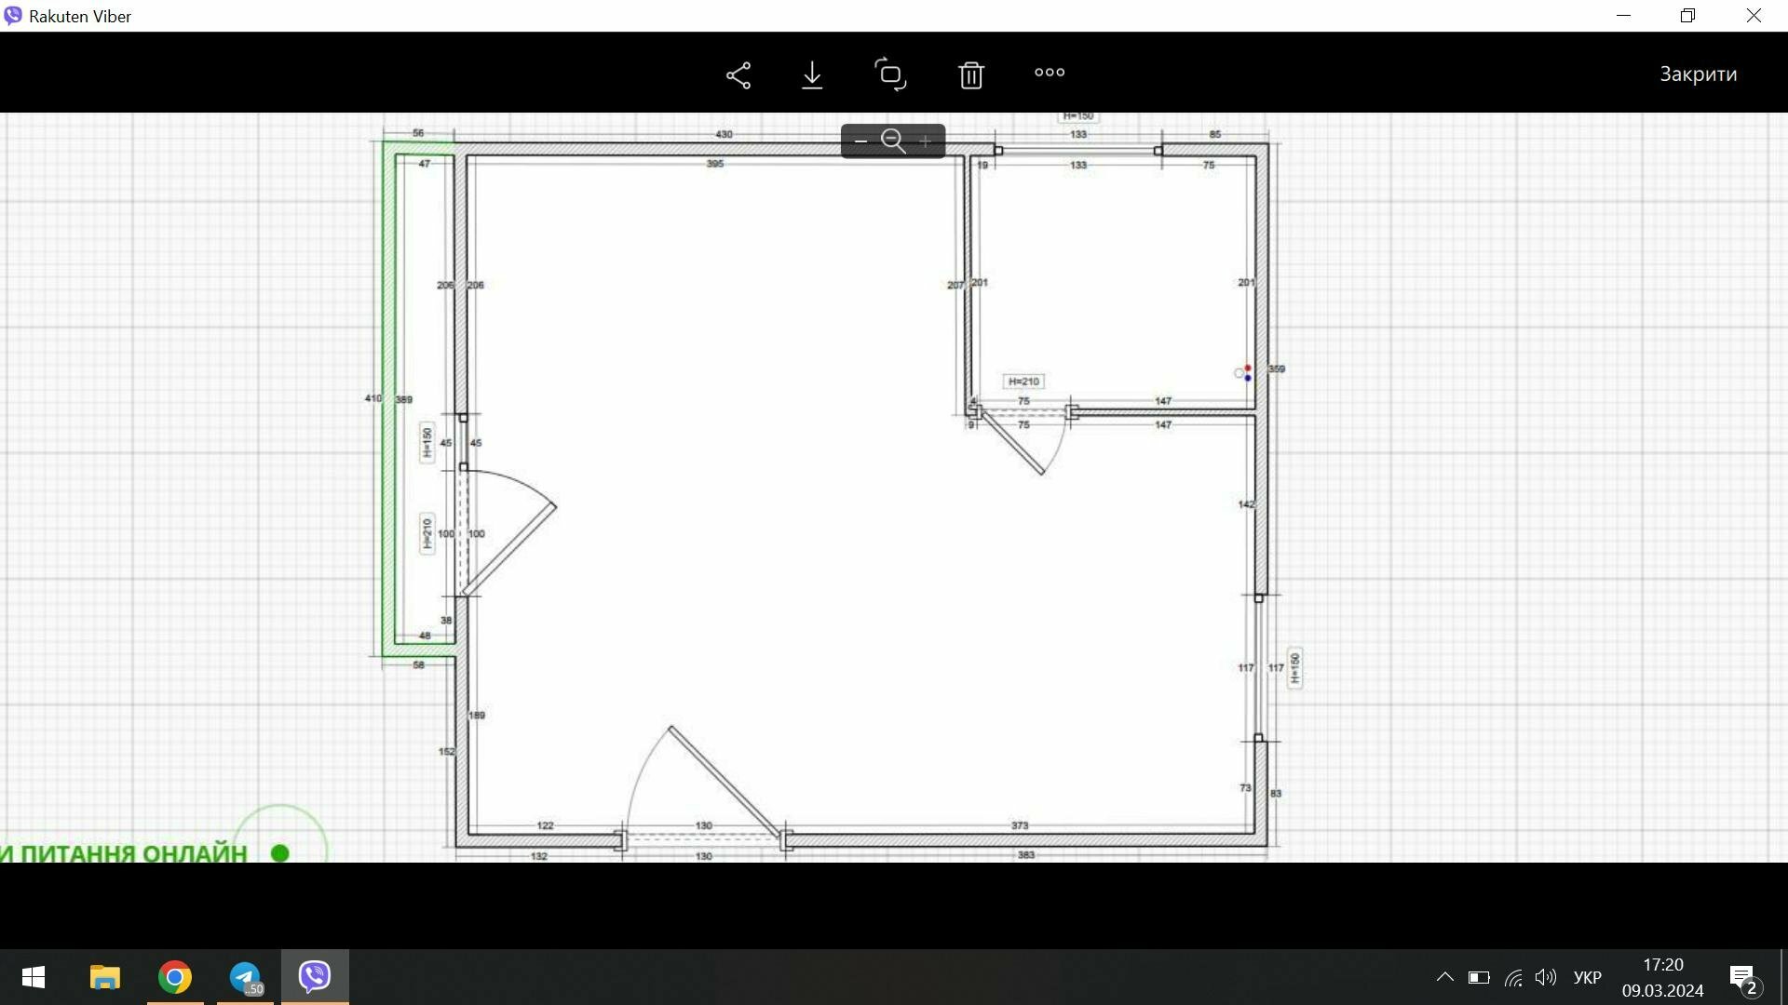Show hidden system tray icons
1788x1005 pixels.
coord(1444,977)
